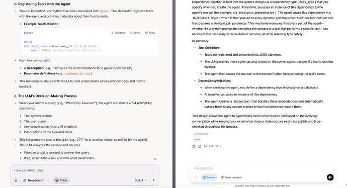This screenshot has width=347, height=188.
Task: Jump to bottom of Grok conversation
Action: point(155,159)
